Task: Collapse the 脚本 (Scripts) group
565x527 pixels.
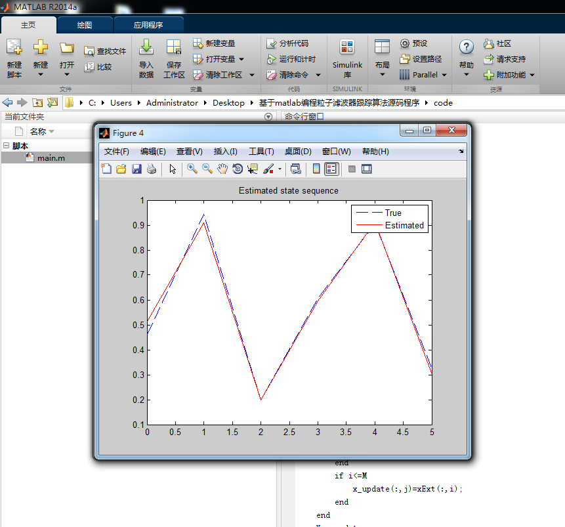Action: click(x=6, y=145)
